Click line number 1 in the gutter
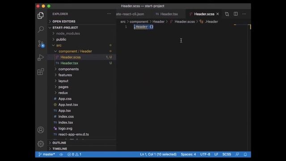This screenshot has height=161, width=286. click(x=126, y=27)
